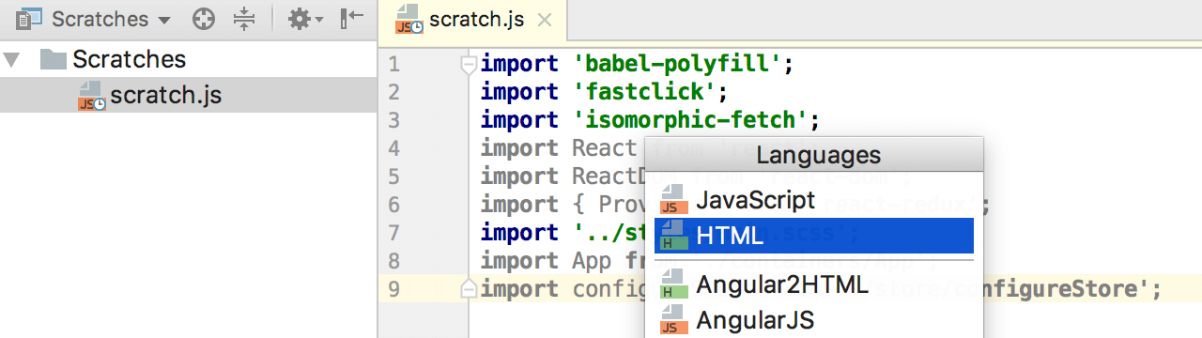Viewport: 1202px width, 338px height.
Task: Toggle code fold marker on line 1
Action: (468, 64)
